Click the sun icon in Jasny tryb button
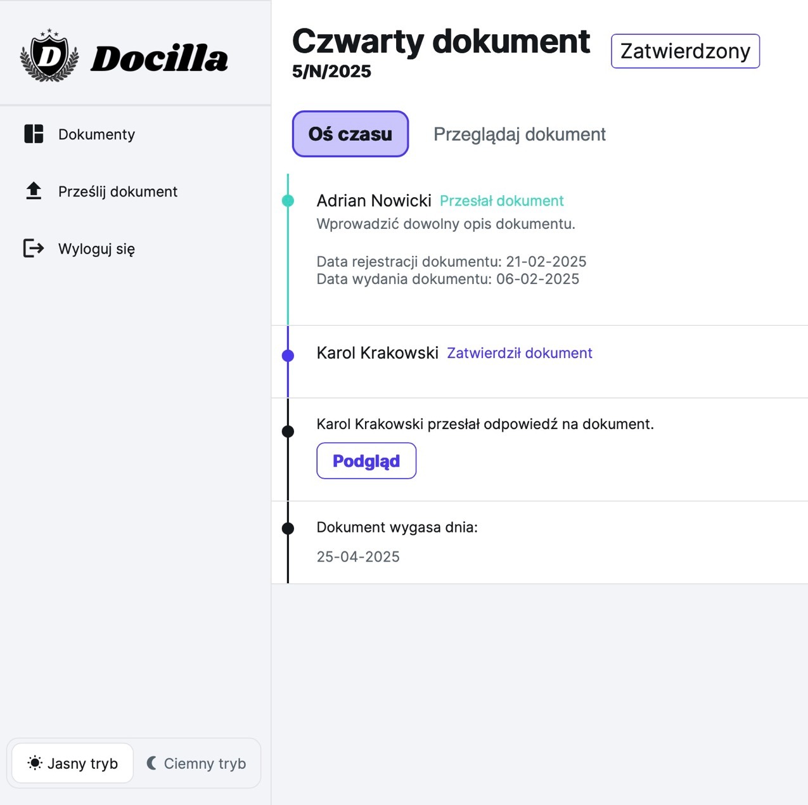 point(35,763)
